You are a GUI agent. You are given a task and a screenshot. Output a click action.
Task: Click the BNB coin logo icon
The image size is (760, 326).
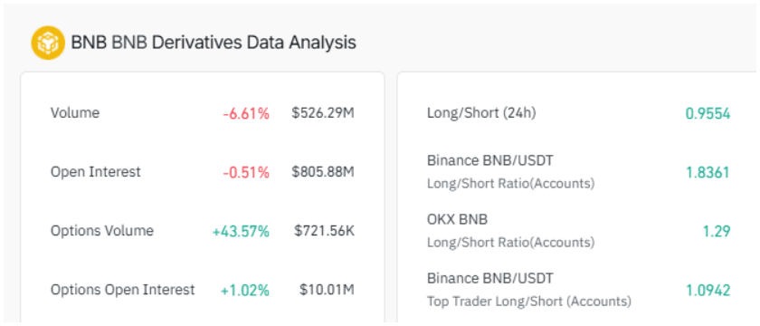coord(48,43)
